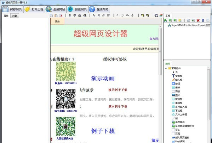Select the 按钮 button control
Viewport: 212px width, 143px height.
[176, 84]
